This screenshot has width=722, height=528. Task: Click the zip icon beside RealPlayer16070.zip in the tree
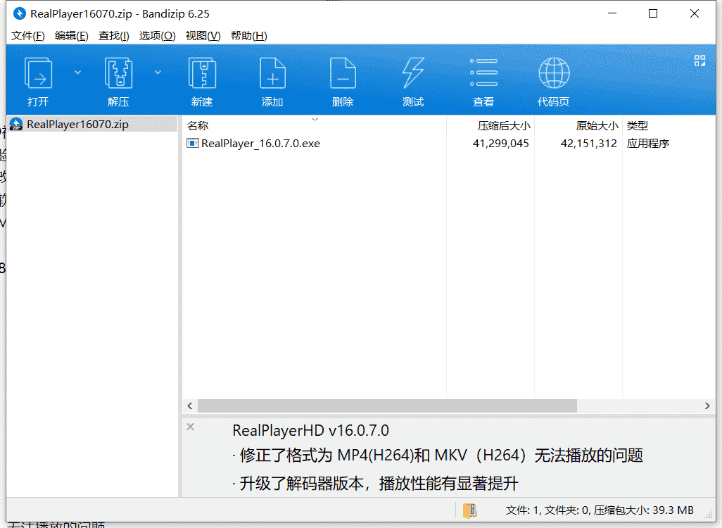click(x=16, y=125)
